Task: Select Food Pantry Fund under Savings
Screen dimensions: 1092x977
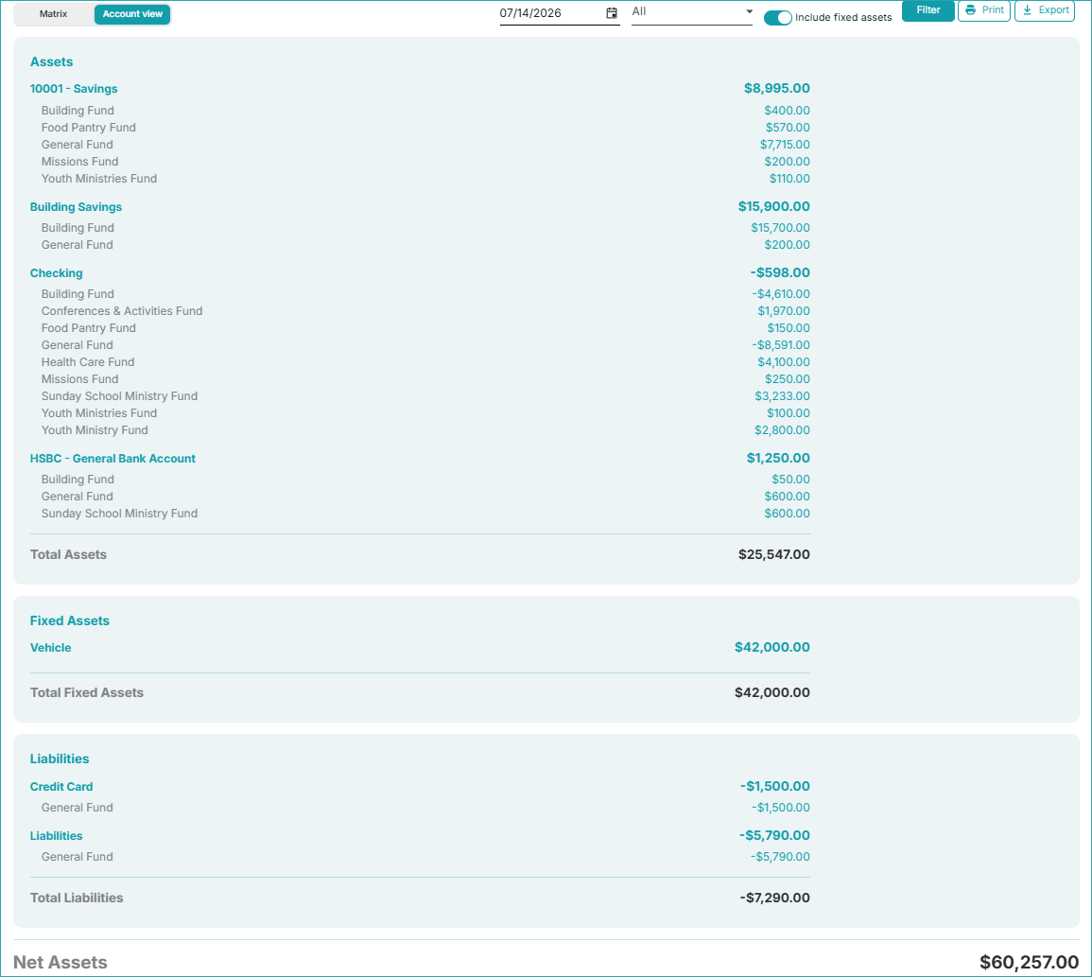Action: [x=89, y=128]
